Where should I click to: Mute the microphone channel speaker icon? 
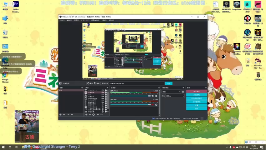click(x=153, y=96)
